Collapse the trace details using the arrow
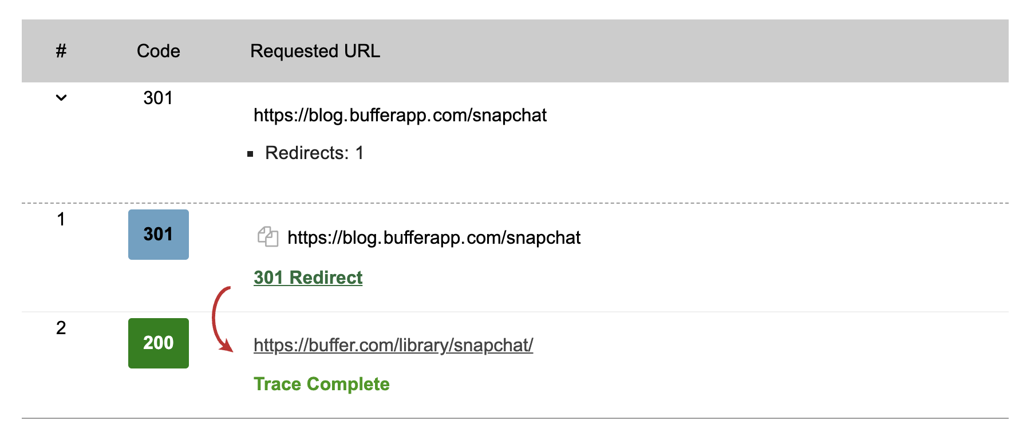 tap(60, 97)
